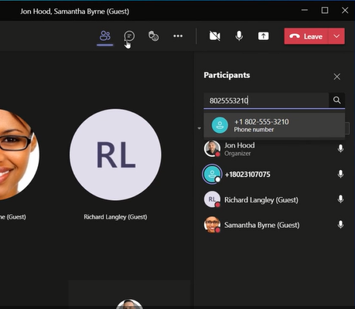Select Jon Hood in participants list

[275, 149]
